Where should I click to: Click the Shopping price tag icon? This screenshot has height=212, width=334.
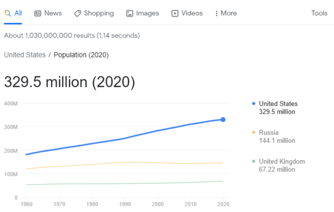(x=77, y=13)
